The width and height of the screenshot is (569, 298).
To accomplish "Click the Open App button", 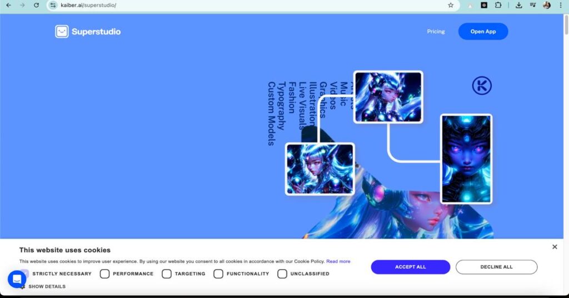I will pyautogui.click(x=483, y=32).
